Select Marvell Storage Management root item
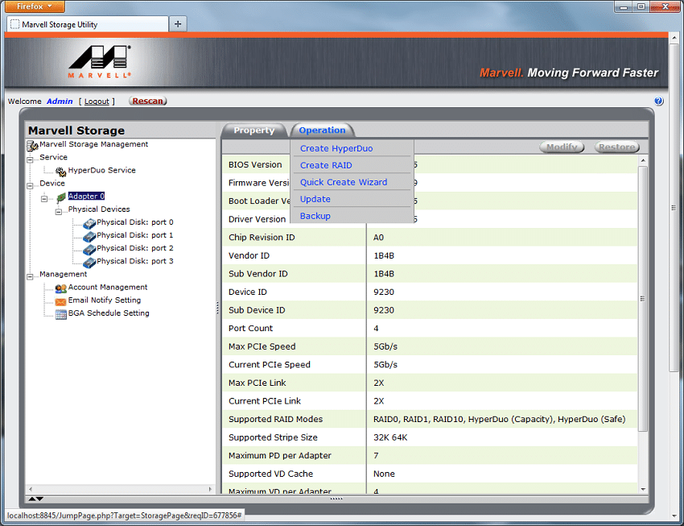 click(94, 144)
